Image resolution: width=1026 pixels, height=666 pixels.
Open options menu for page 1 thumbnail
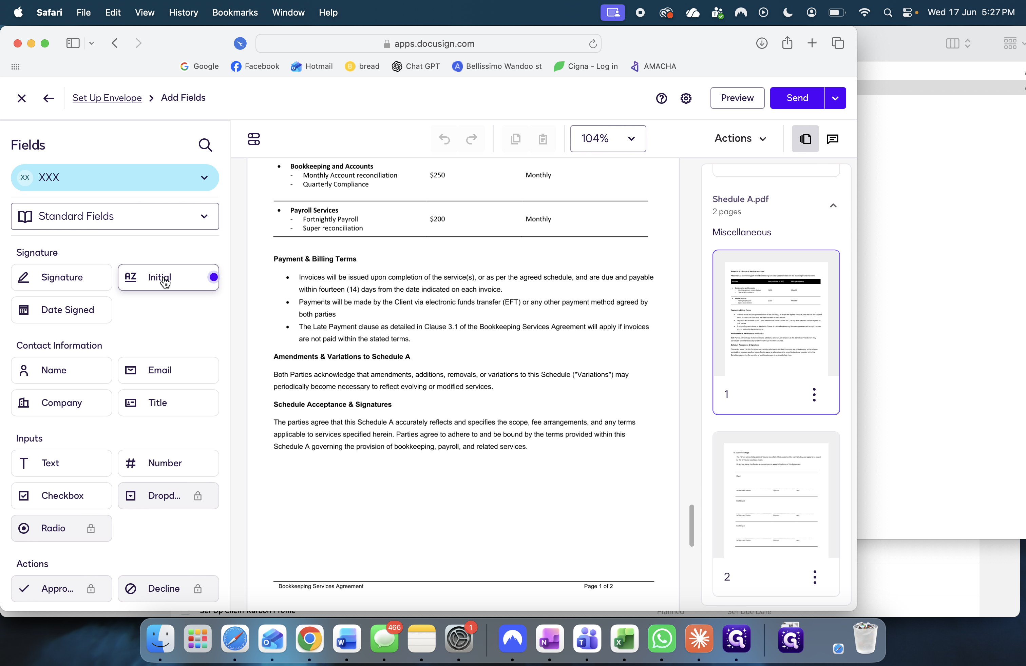[814, 395]
